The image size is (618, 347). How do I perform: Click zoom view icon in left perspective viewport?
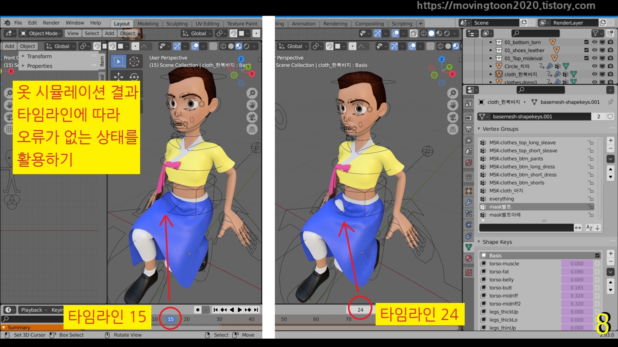pos(252,93)
